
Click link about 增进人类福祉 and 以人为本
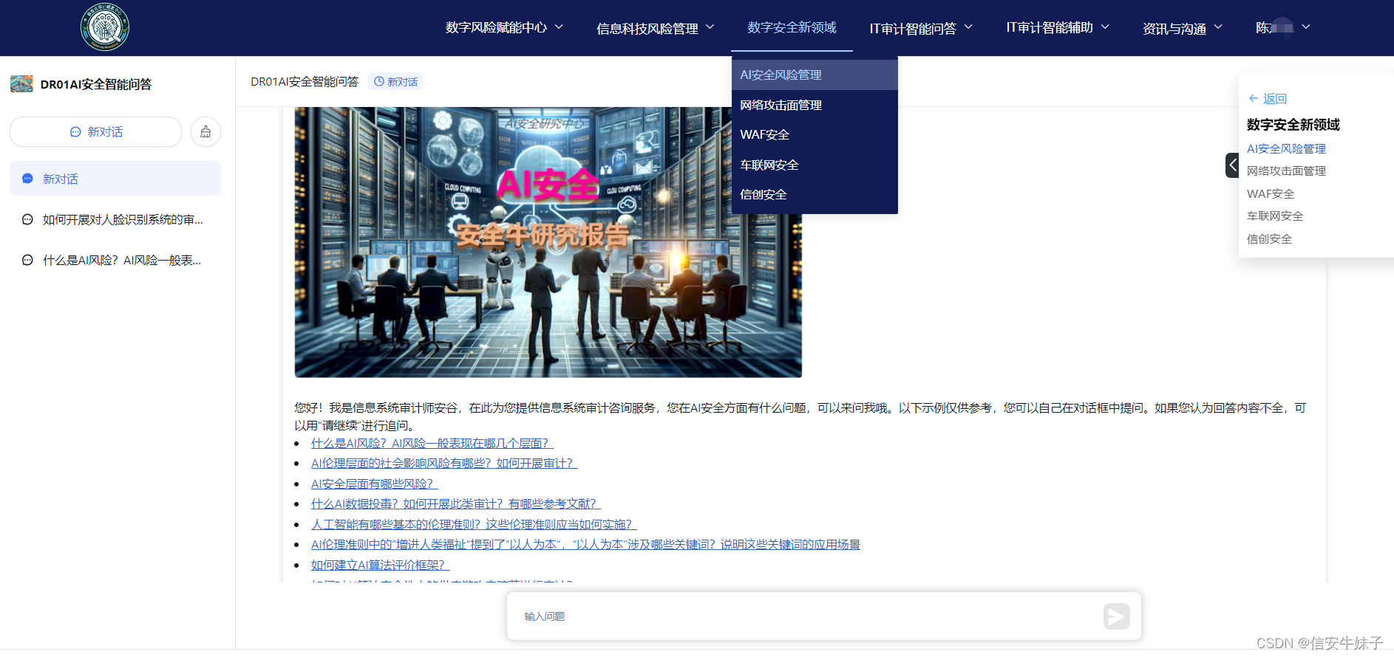585,545
